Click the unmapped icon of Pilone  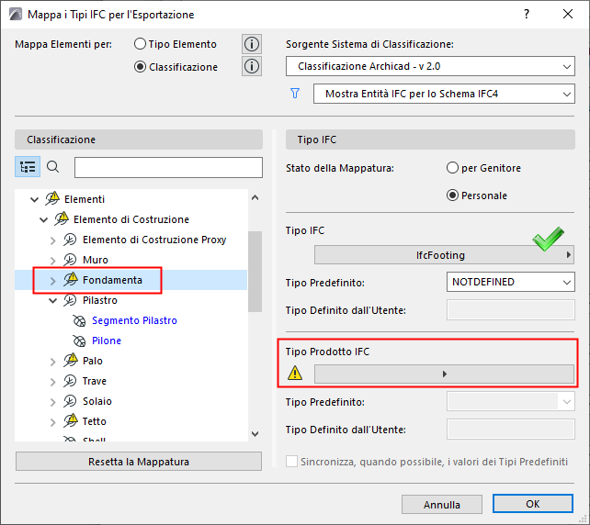point(79,341)
